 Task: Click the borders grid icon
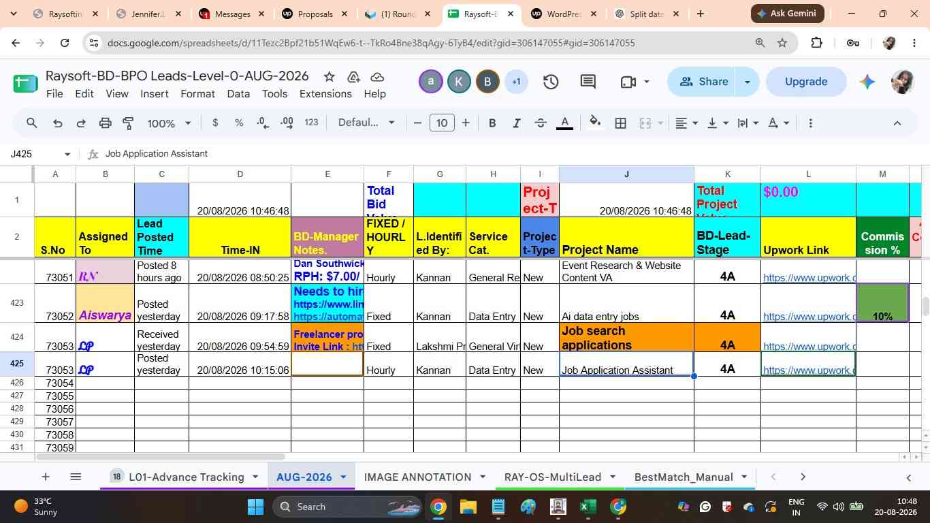tap(621, 123)
